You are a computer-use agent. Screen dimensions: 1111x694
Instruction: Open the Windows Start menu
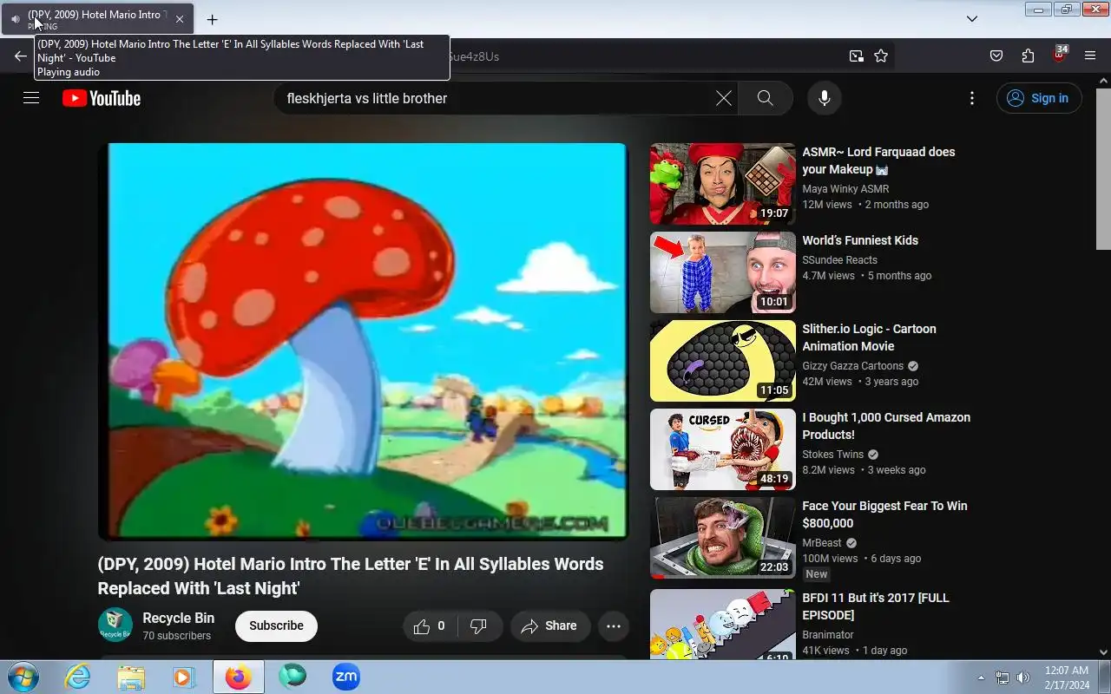click(23, 677)
